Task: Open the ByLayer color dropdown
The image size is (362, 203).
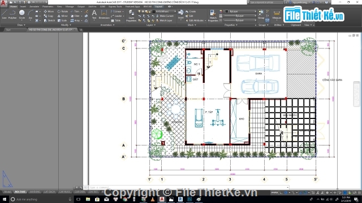Action: click(x=240, y=11)
